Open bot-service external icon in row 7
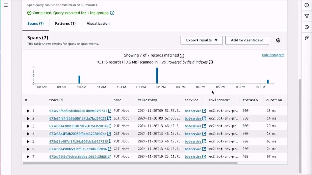 (204, 157)
